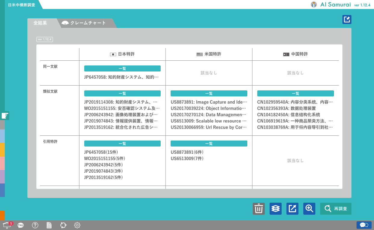Viewport: 374px width, 230px height.
Task: Select the 全結果 tab
Action: point(40,23)
